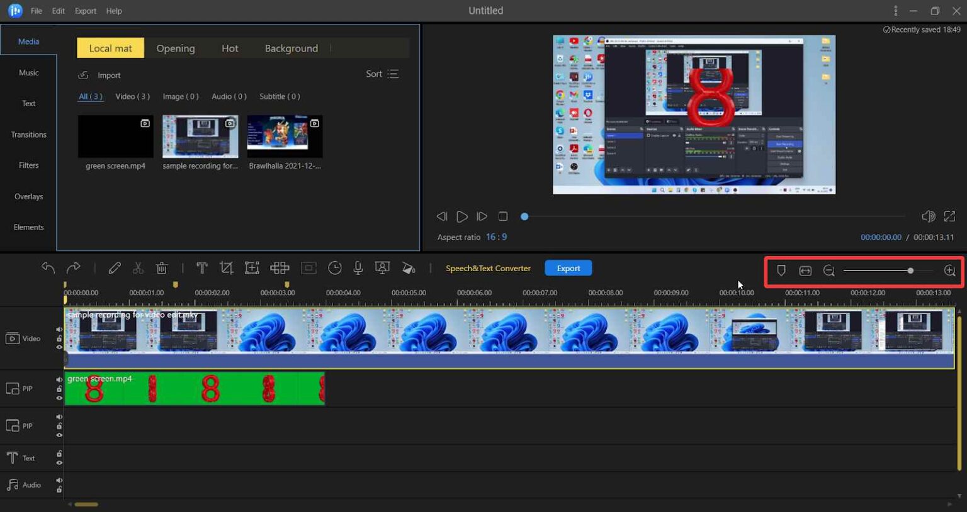Filter media by Subtitle (0)
967x512 pixels.
(280, 96)
